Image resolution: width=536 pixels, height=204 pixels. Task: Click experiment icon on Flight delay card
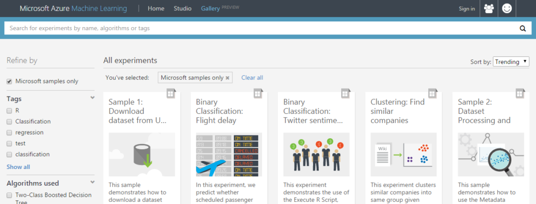pyautogui.click(x=258, y=94)
